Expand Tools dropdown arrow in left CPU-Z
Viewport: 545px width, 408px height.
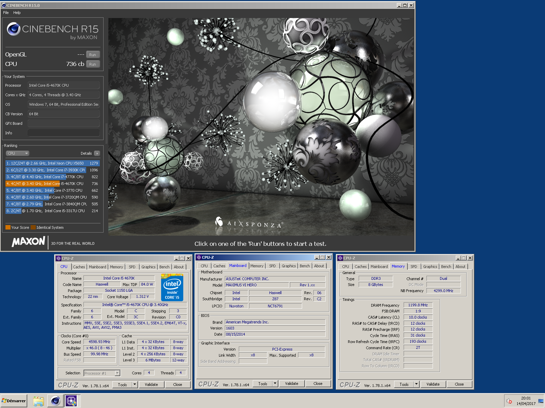click(x=135, y=385)
